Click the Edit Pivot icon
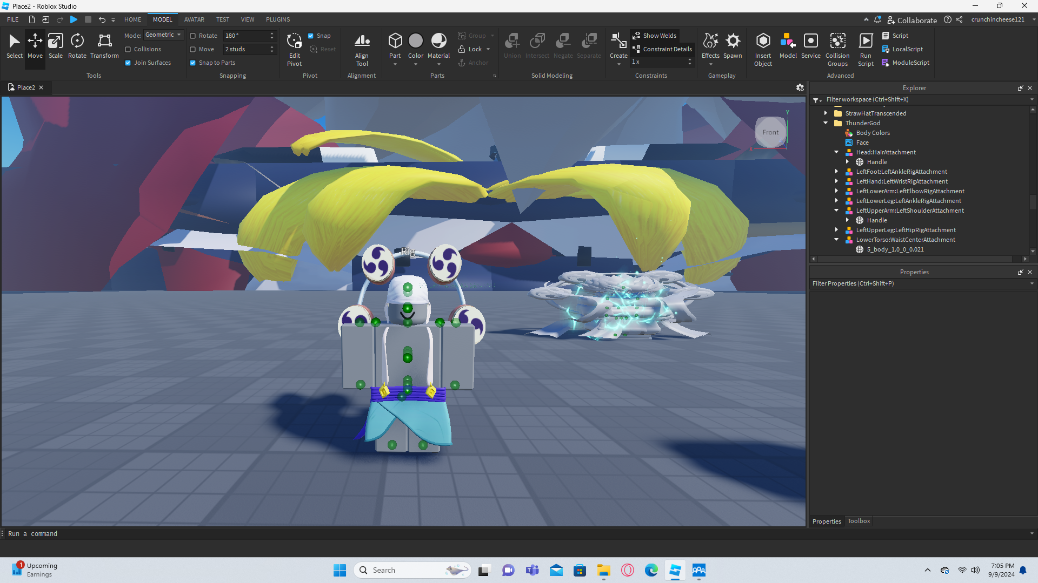This screenshot has width=1038, height=583. pyautogui.click(x=294, y=41)
